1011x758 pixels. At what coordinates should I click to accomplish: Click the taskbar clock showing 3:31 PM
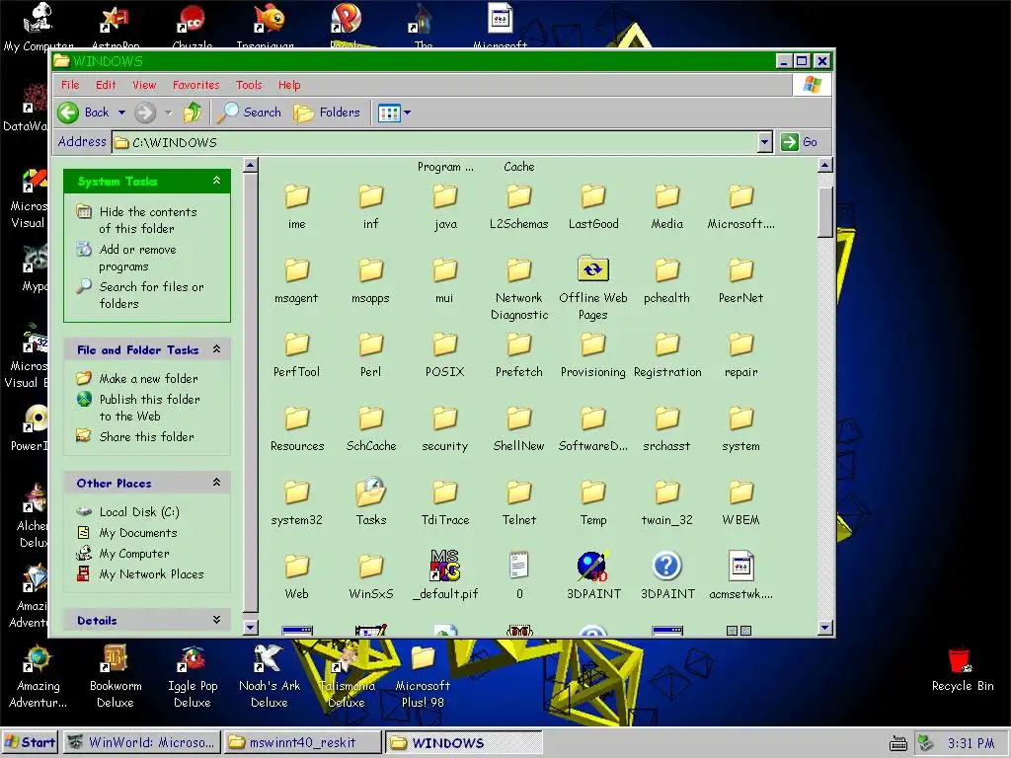tap(971, 743)
